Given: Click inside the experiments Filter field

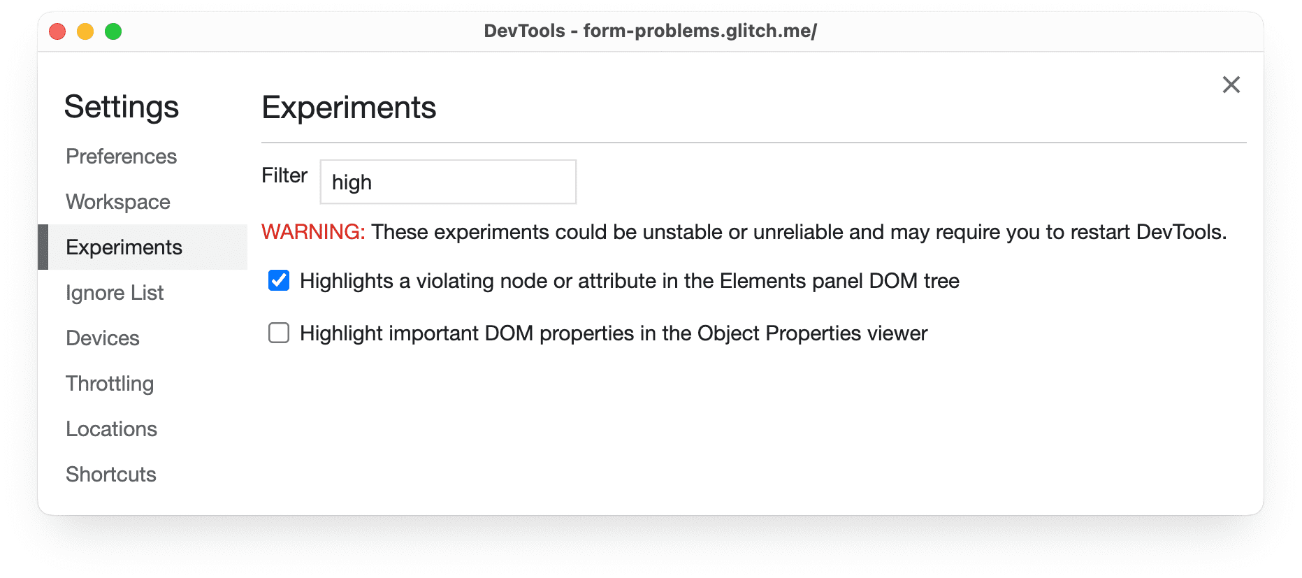Looking at the screenshot, I should [447, 182].
